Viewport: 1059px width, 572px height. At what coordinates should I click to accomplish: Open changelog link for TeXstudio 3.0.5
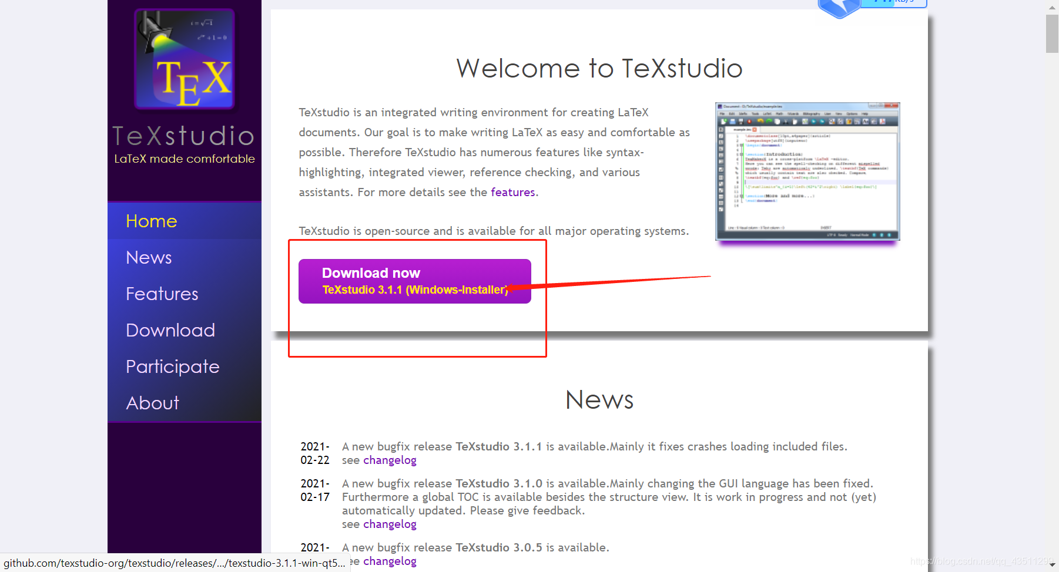click(390, 561)
